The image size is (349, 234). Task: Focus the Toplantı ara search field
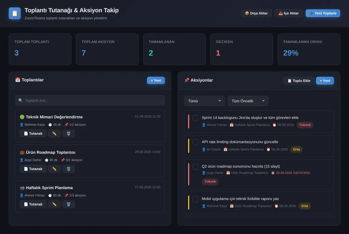90,100
